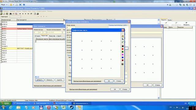Switch to Total Commander taskbar item

click(42, 103)
